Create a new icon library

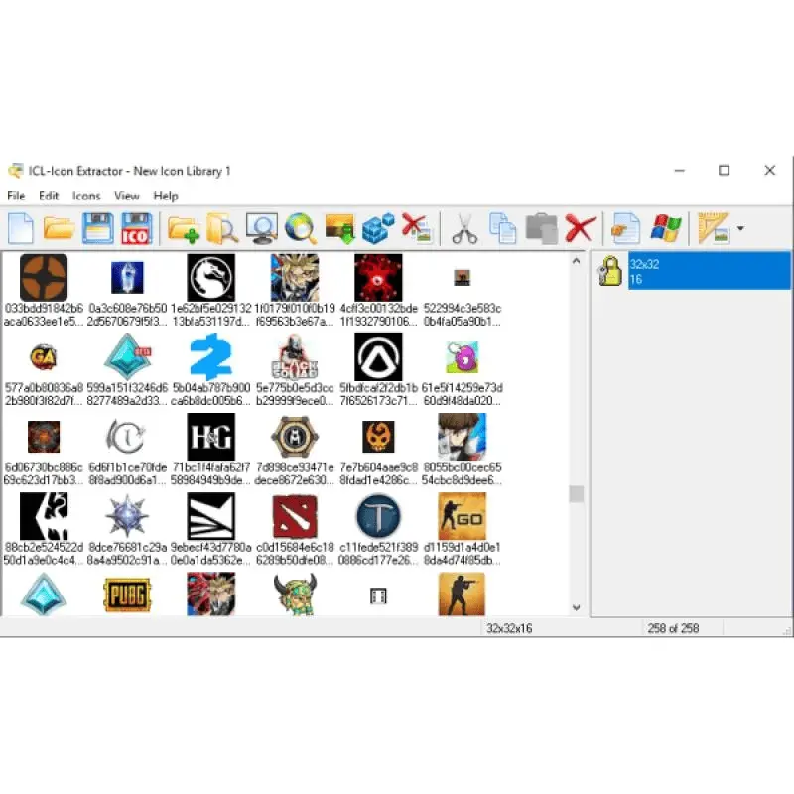pyautogui.click(x=21, y=229)
